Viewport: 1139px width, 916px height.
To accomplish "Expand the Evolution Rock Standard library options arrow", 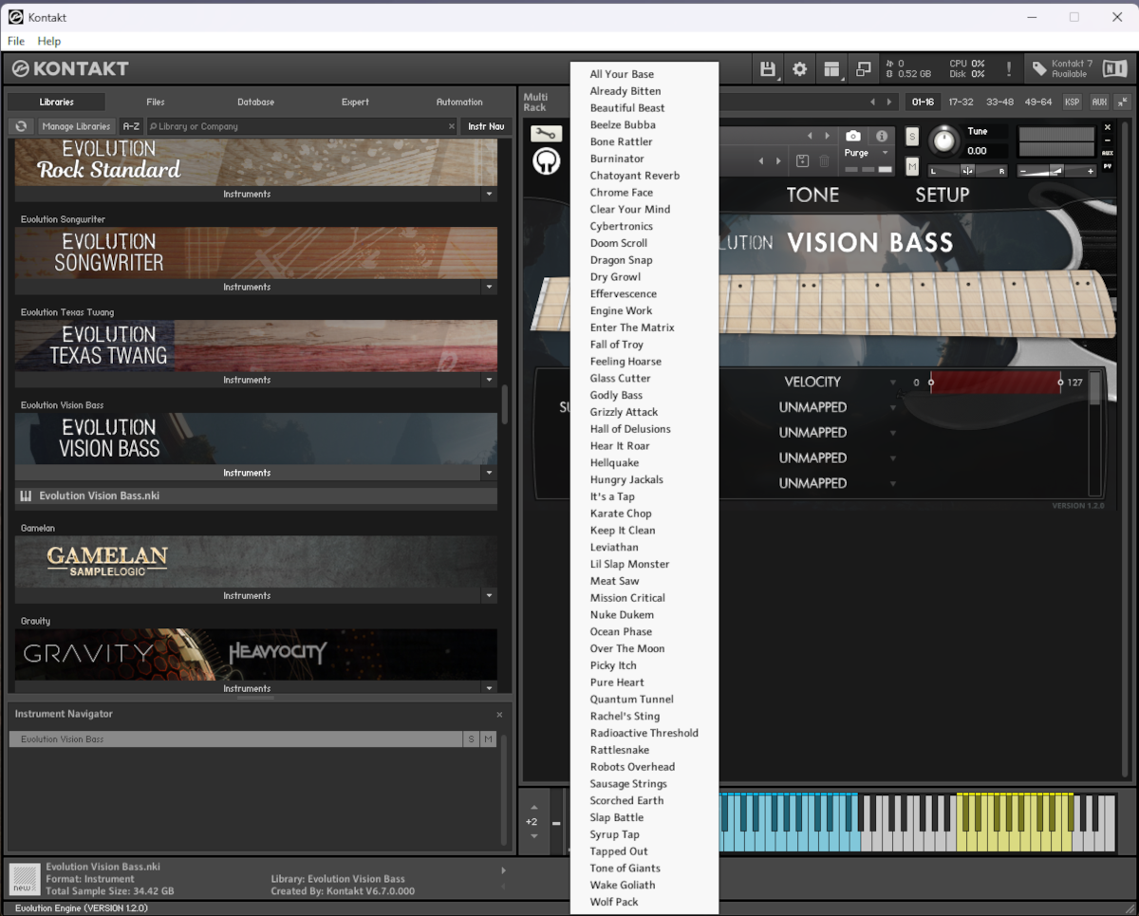I will tap(490, 194).
